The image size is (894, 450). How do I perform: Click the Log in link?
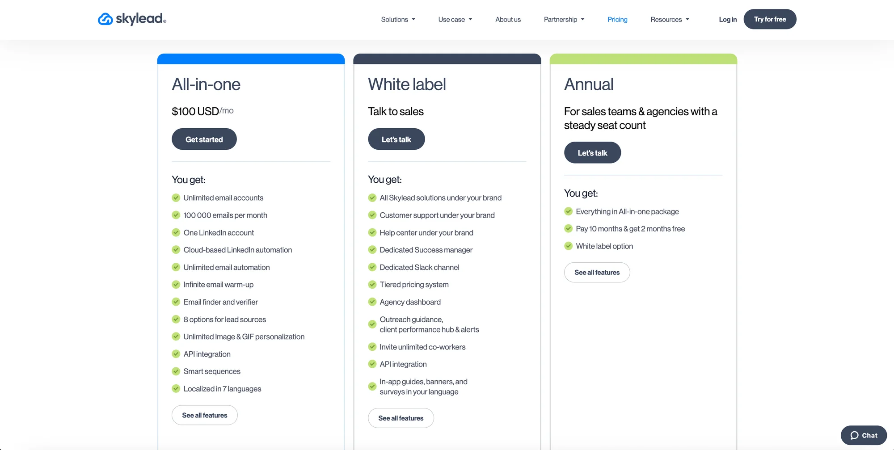click(728, 19)
